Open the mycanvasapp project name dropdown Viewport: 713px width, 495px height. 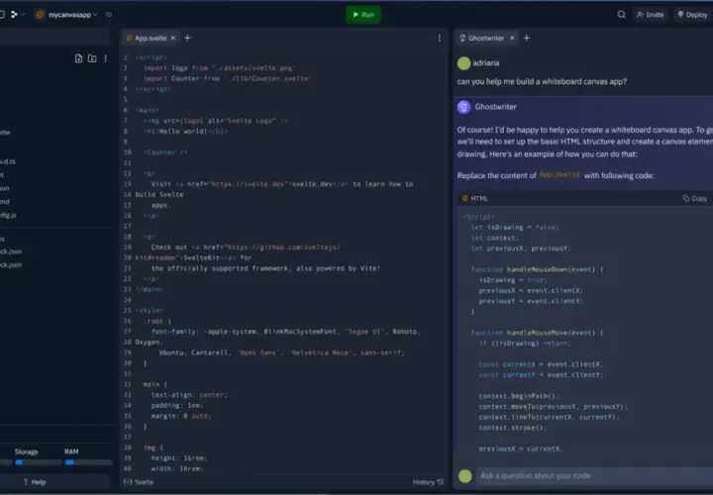72,15
